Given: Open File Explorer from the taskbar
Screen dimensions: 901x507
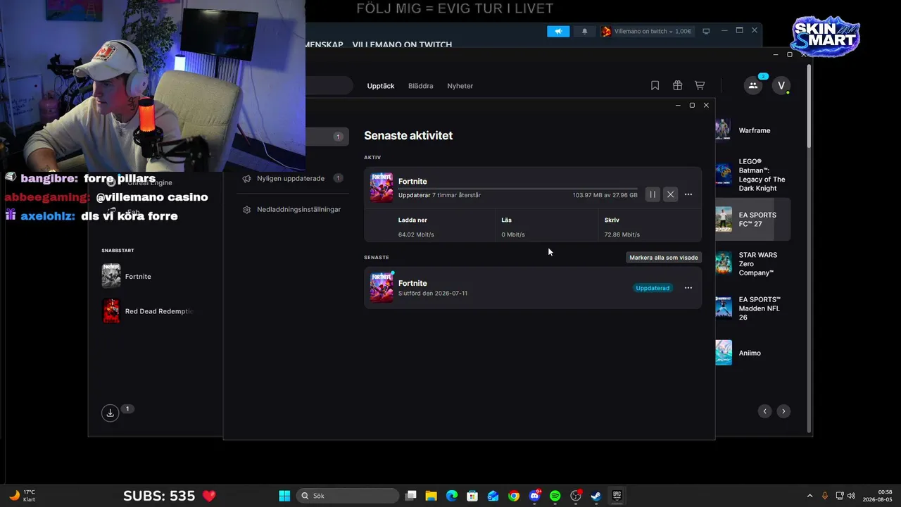Looking at the screenshot, I should [x=431, y=496].
